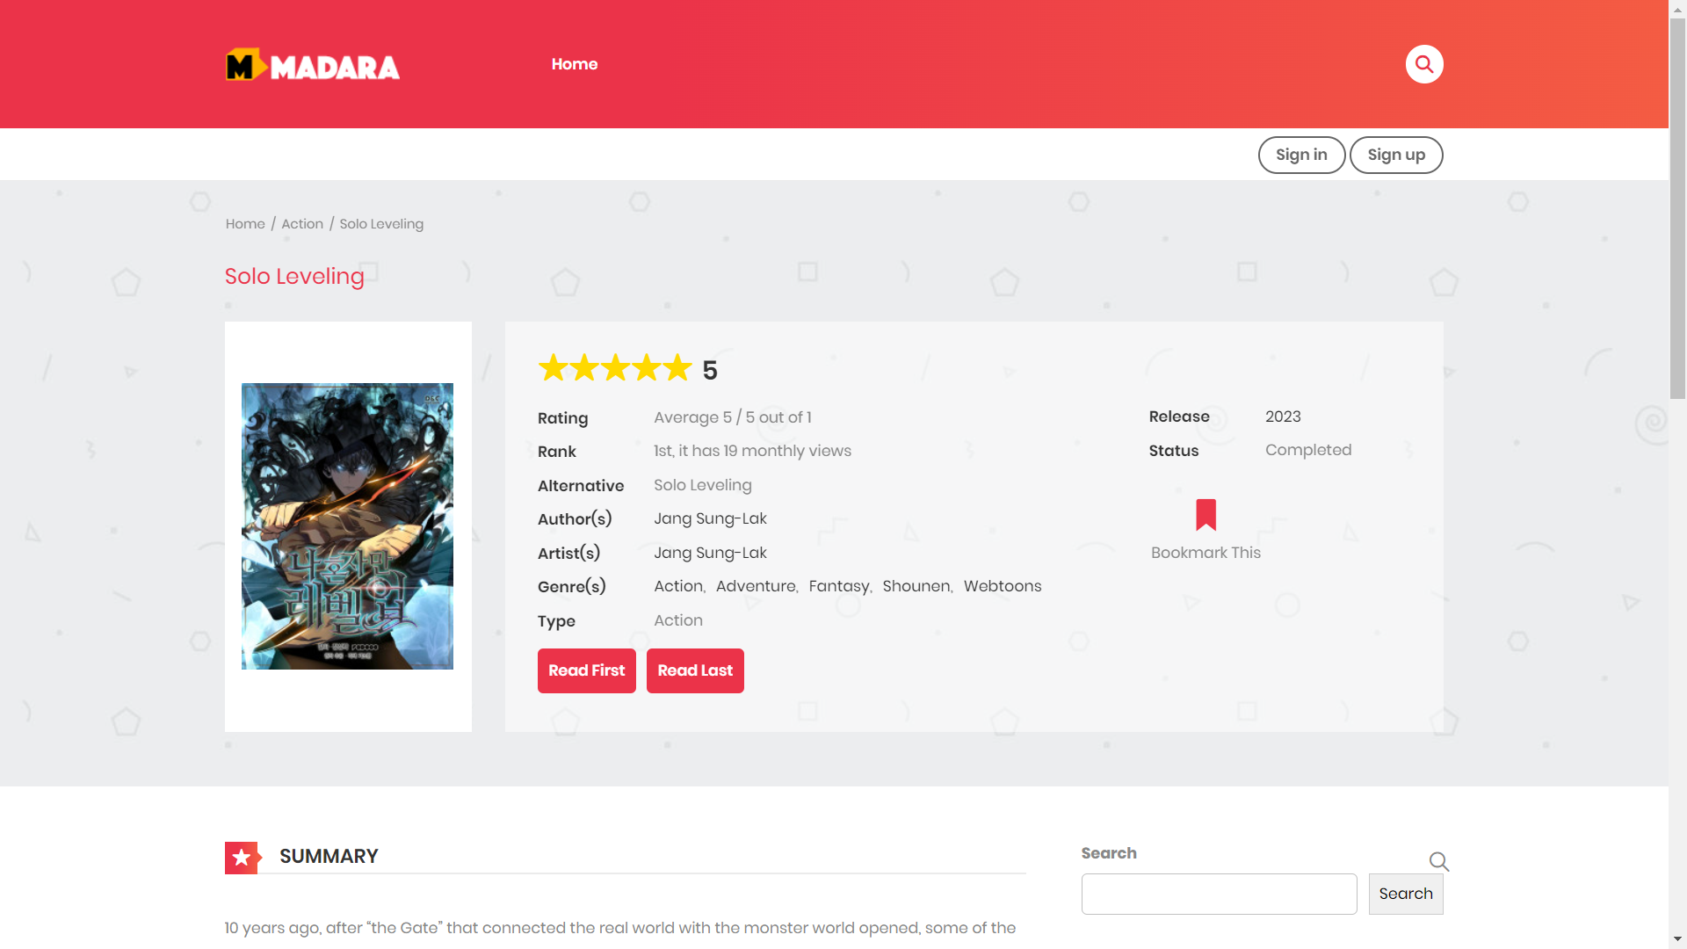1687x949 pixels.
Task: Click the fifth gold rating star
Action: pos(677,368)
